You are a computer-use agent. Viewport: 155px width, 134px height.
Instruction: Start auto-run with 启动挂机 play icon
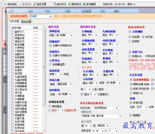point(5,4)
